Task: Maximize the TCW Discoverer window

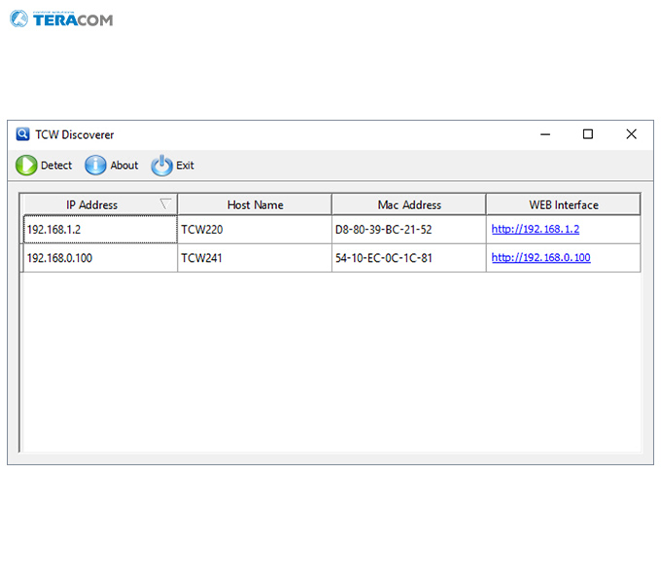Action: pyautogui.click(x=587, y=134)
